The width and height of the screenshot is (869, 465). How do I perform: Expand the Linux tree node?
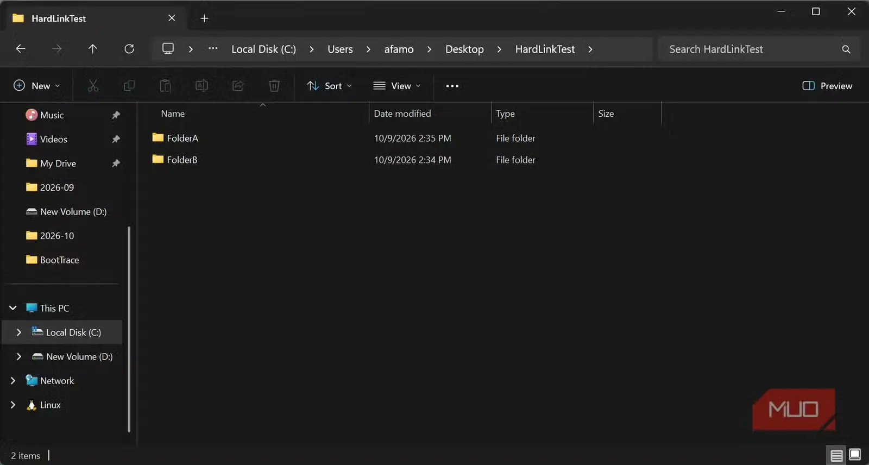(x=13, y=405)
